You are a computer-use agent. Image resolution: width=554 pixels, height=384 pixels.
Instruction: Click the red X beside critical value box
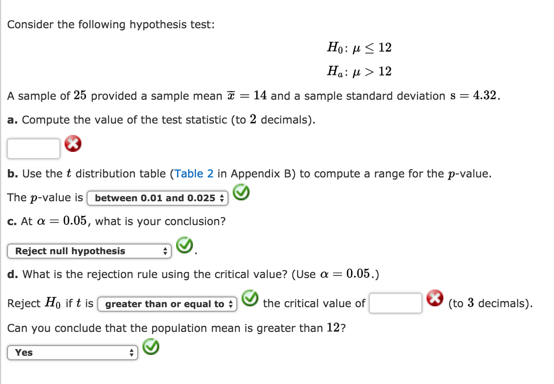point(435,298)
